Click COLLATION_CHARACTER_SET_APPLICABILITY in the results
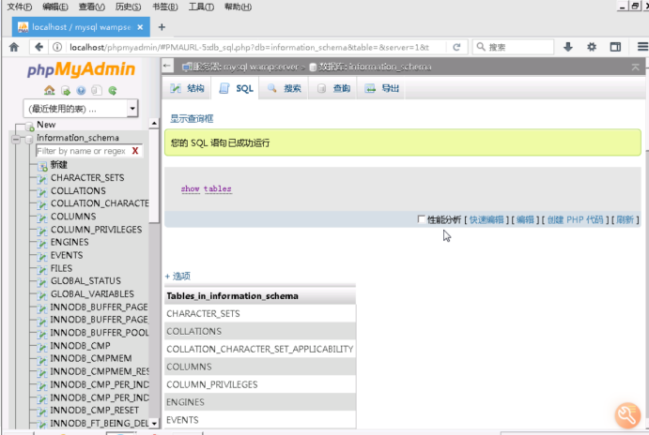Image resolution: width=649 pixels, height=435 pixels. pos(260,349)
